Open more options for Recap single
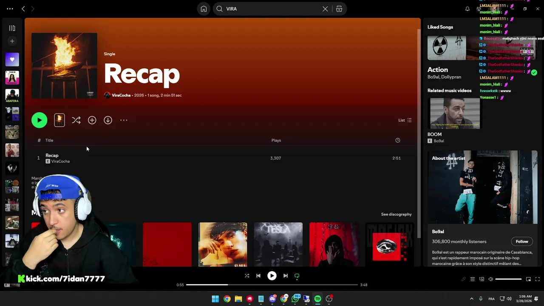The height and width of the screenshot is (306, 544). pyautogui.click(x=124, y=120)
